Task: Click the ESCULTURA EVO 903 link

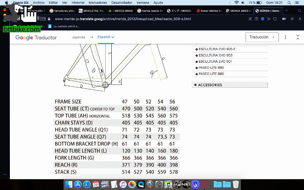Action: point(215,55)
